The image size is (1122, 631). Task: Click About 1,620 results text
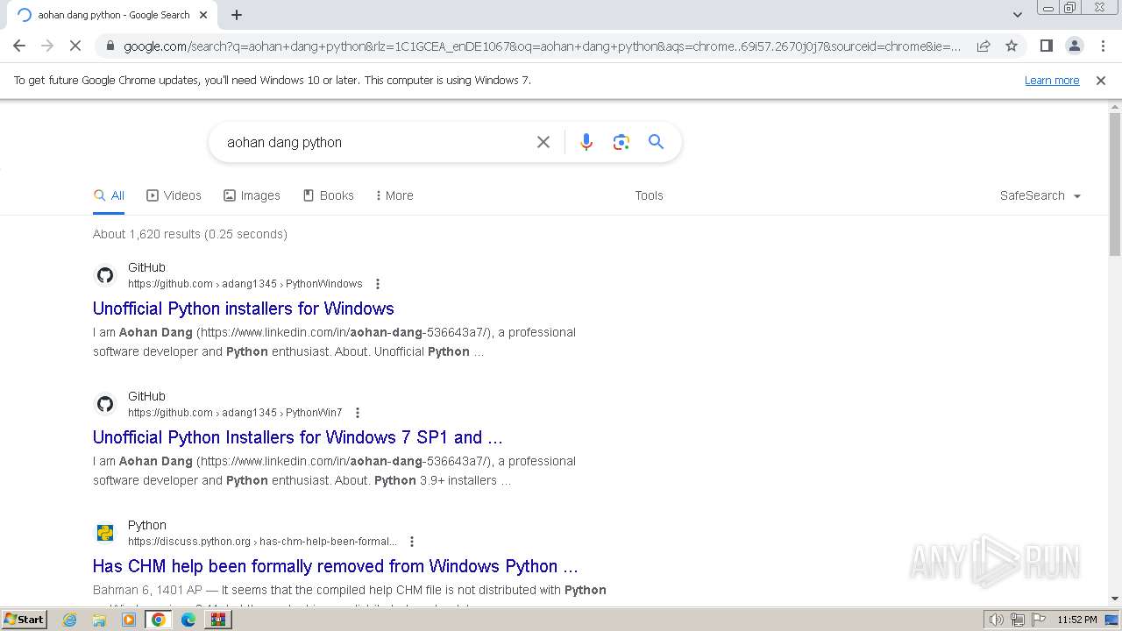[x=190, y=234]
